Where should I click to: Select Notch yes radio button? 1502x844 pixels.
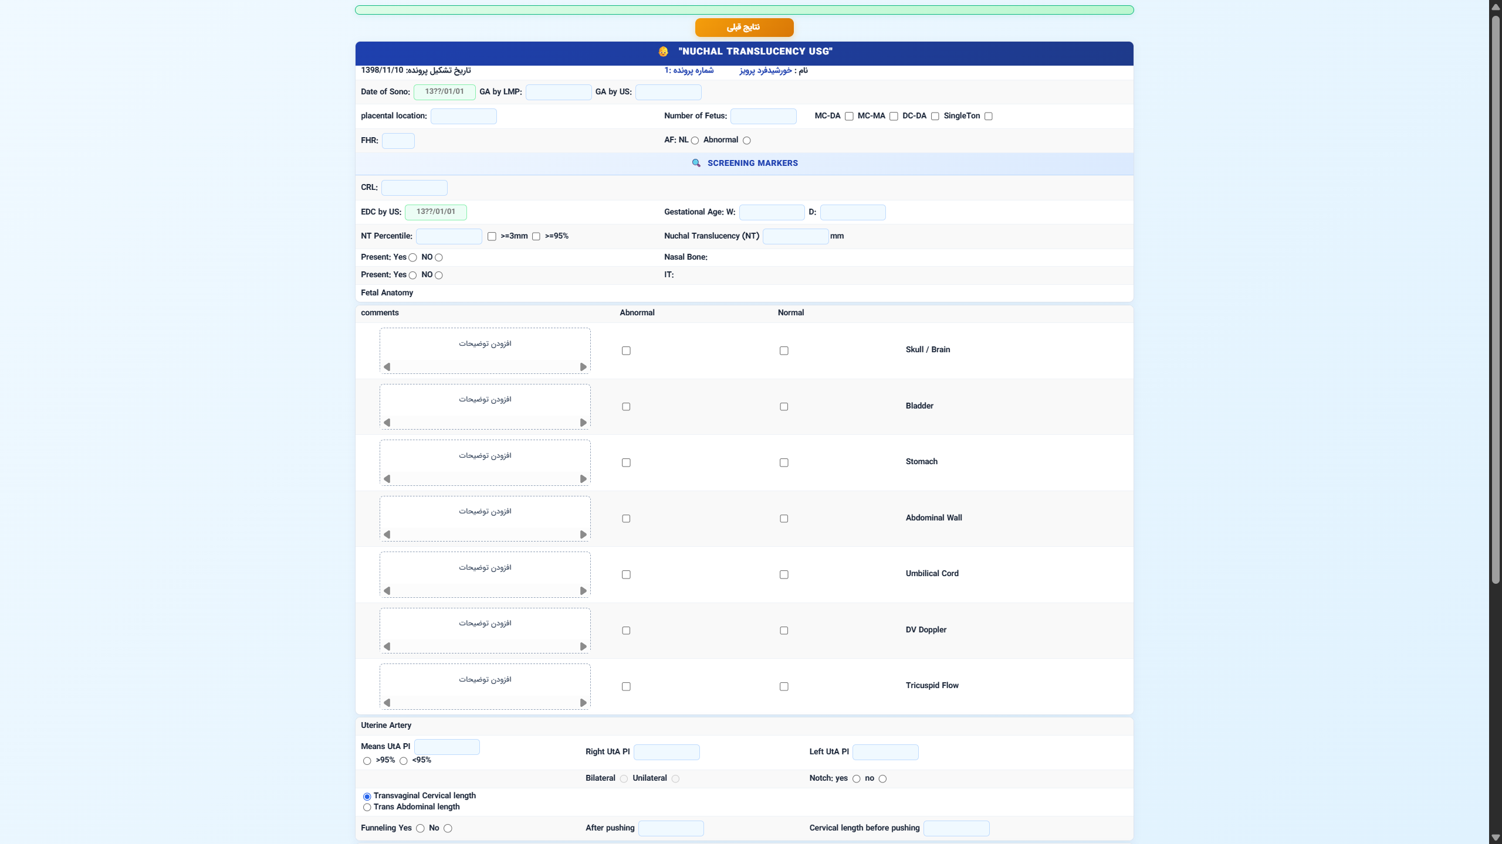tap(857, 779)
